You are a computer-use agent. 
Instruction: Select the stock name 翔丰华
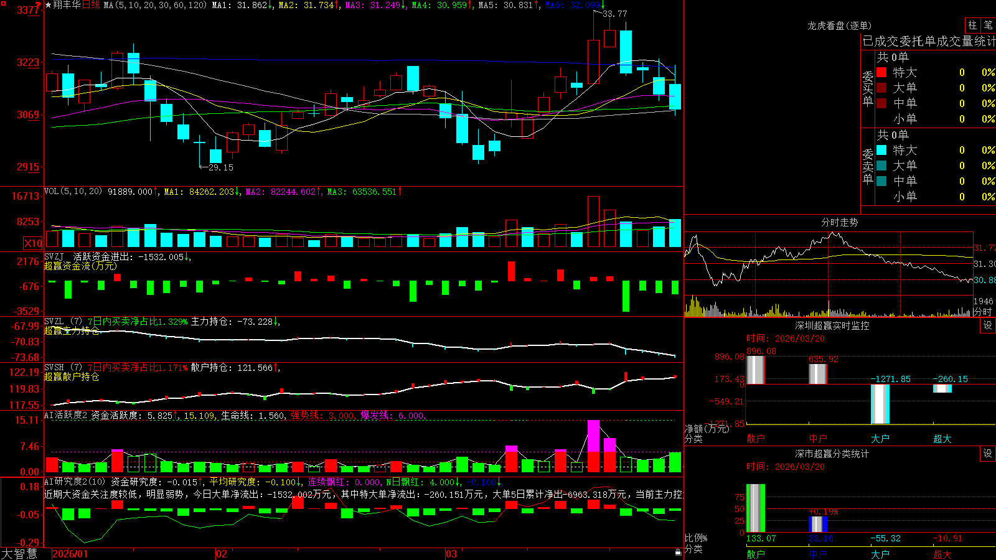(67, 5)
